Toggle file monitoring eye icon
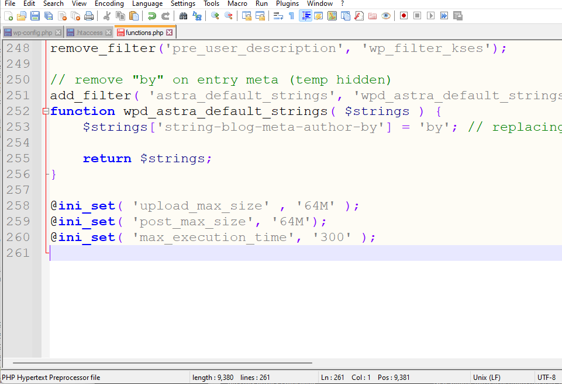Viewport: 562px width, 384px height. click(386, 16)
